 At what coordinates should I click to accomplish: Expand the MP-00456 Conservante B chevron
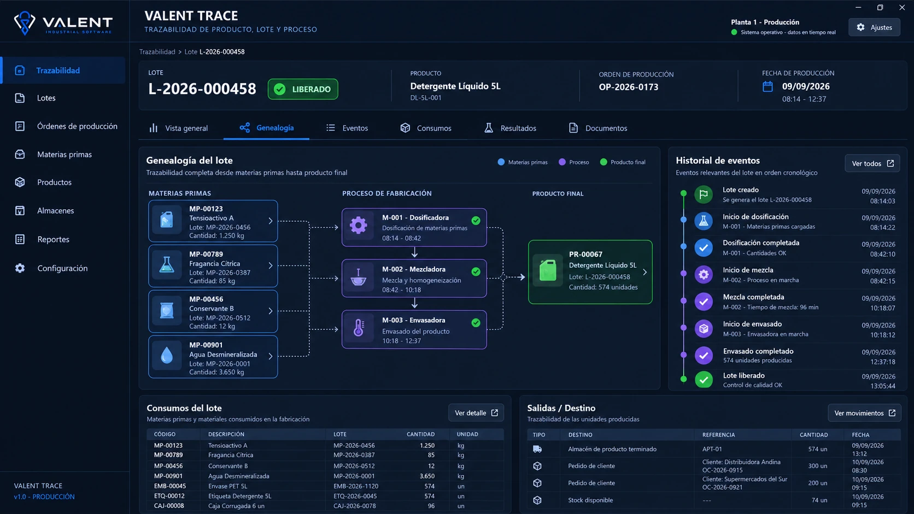(x=270, y=311)
